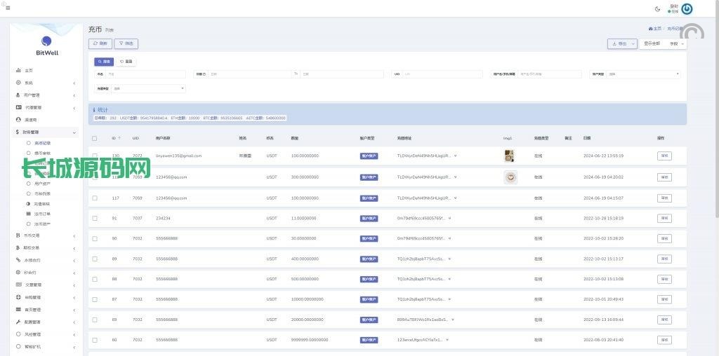Click the dollar sign finance icon in sidebar
Screen dimensions: 719x356
pyautogui.click(x=18, y=132)
